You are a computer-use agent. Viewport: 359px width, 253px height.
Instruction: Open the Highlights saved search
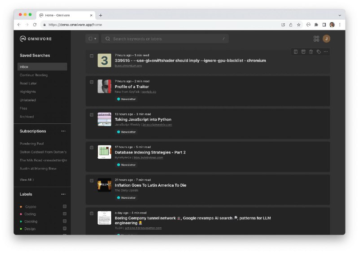click(28, 92)
